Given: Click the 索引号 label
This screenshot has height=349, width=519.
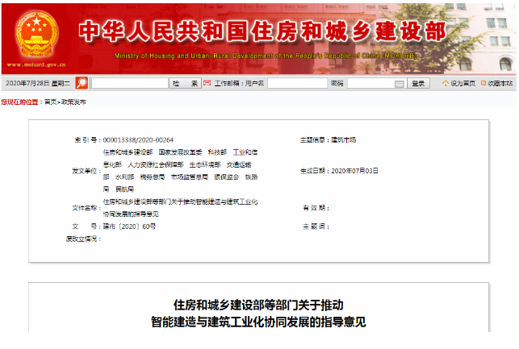Looking at the screenshot, I should pos(88,140).
